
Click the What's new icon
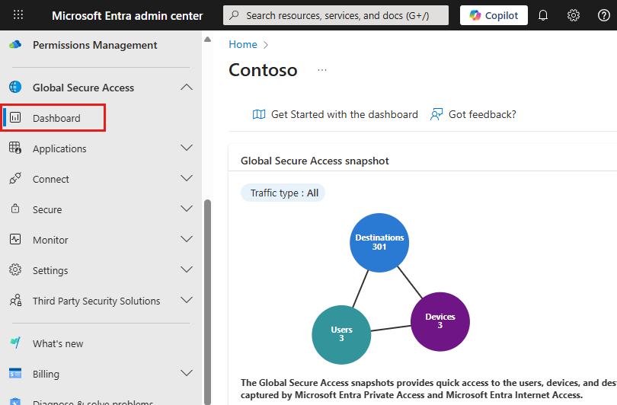pos(15,343)
